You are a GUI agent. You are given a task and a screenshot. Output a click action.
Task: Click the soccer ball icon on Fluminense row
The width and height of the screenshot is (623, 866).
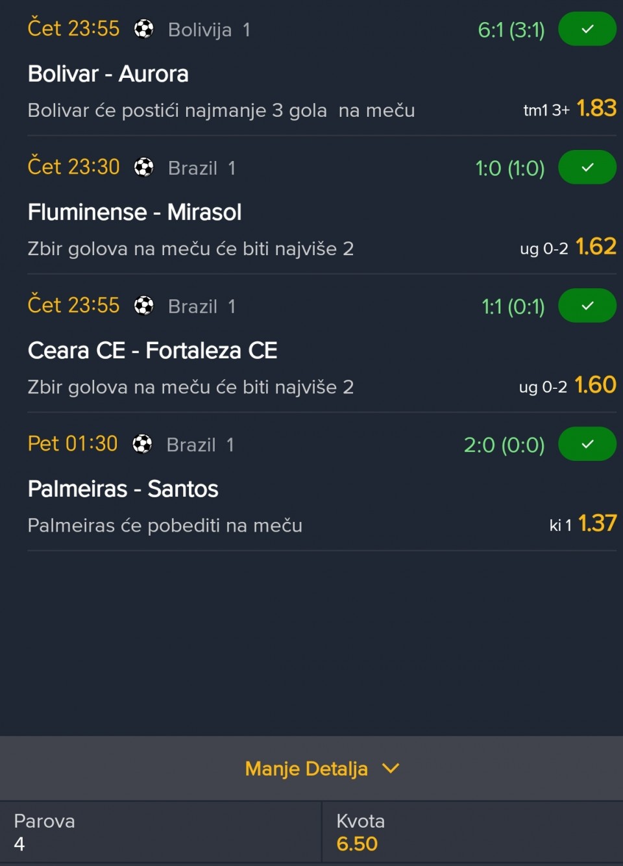coord(143,167)
